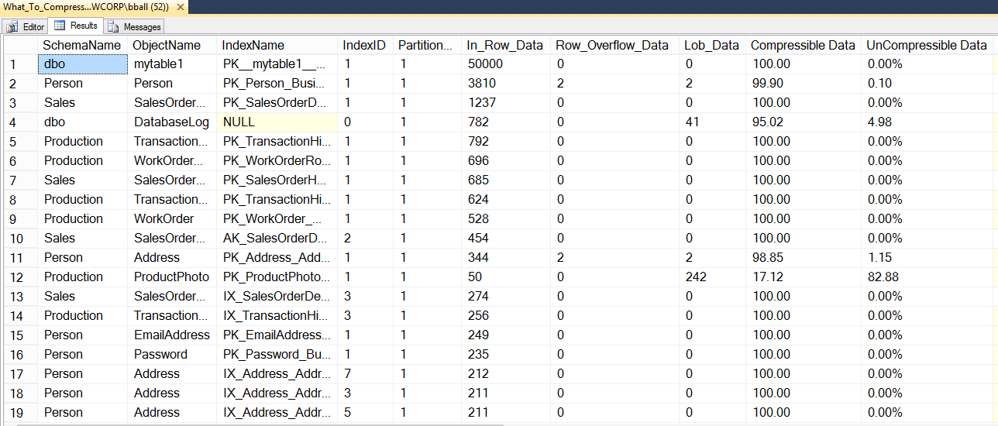This screenshot has height=426, width=998.
Task: Click the Messages tab's icon
Action: [113, 26]
